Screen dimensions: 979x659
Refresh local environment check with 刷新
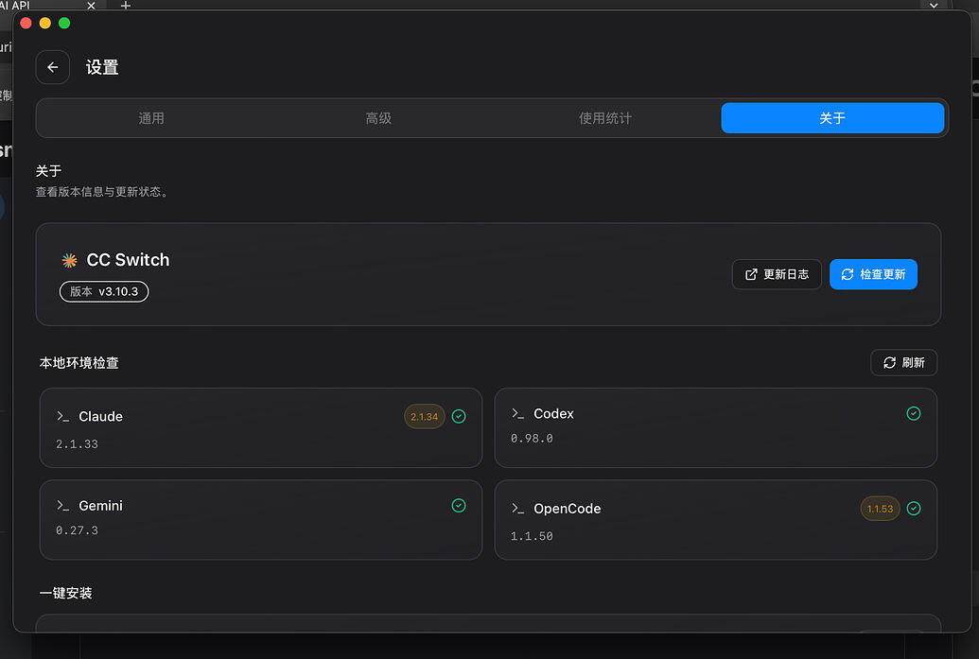click(903, 362)
